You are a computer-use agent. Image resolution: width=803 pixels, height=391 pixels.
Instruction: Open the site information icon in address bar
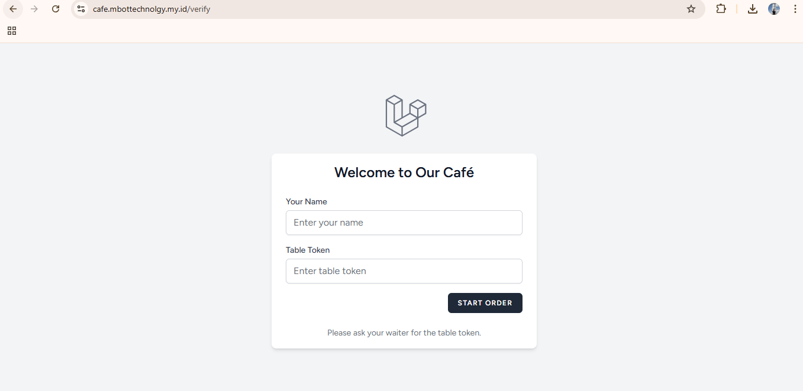click(80, 9)
